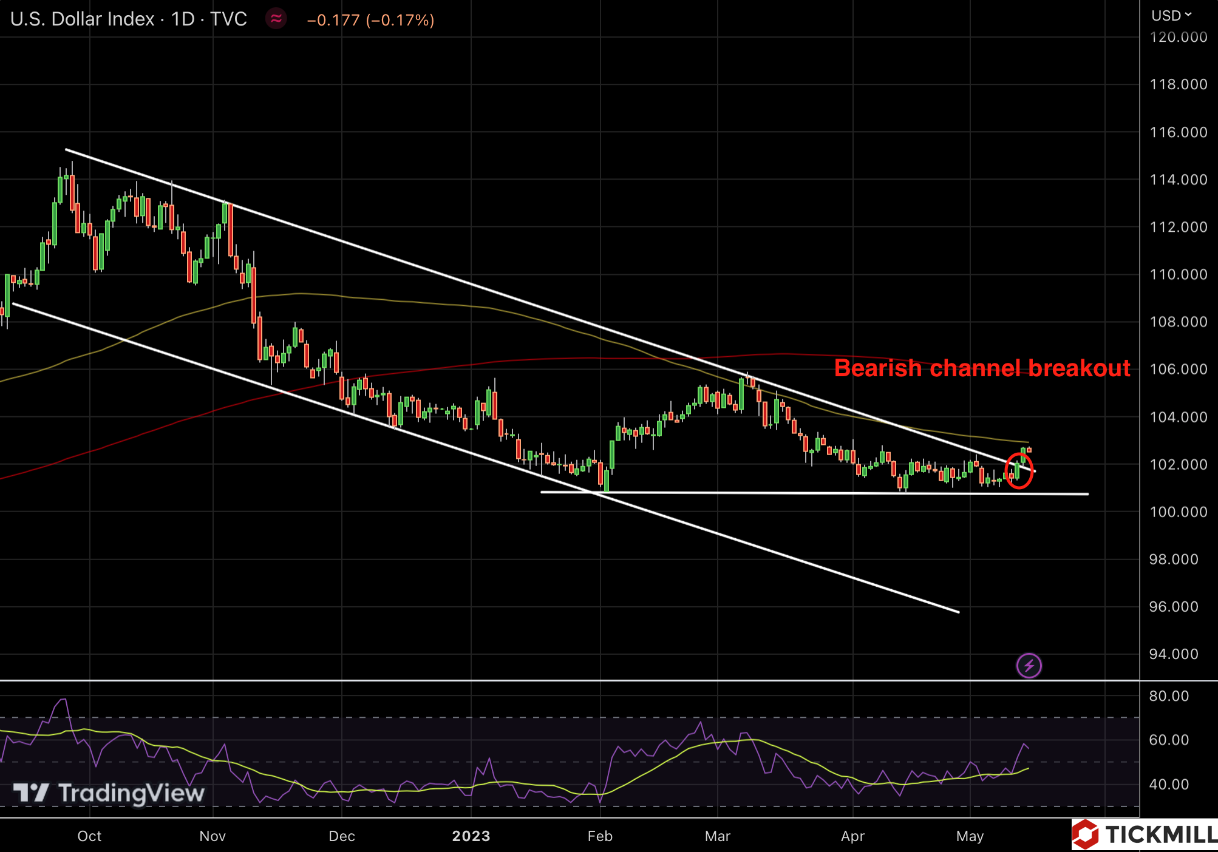Click the 94.000 price scale label
Image resolution: width=1218 pixels, height=852 pixels.
pyautogui.click(x=1174, y=654)
